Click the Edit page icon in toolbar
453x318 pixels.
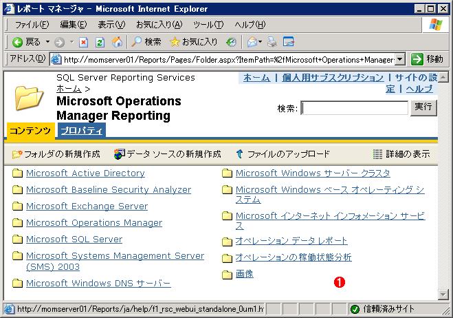tap(288, 42)
